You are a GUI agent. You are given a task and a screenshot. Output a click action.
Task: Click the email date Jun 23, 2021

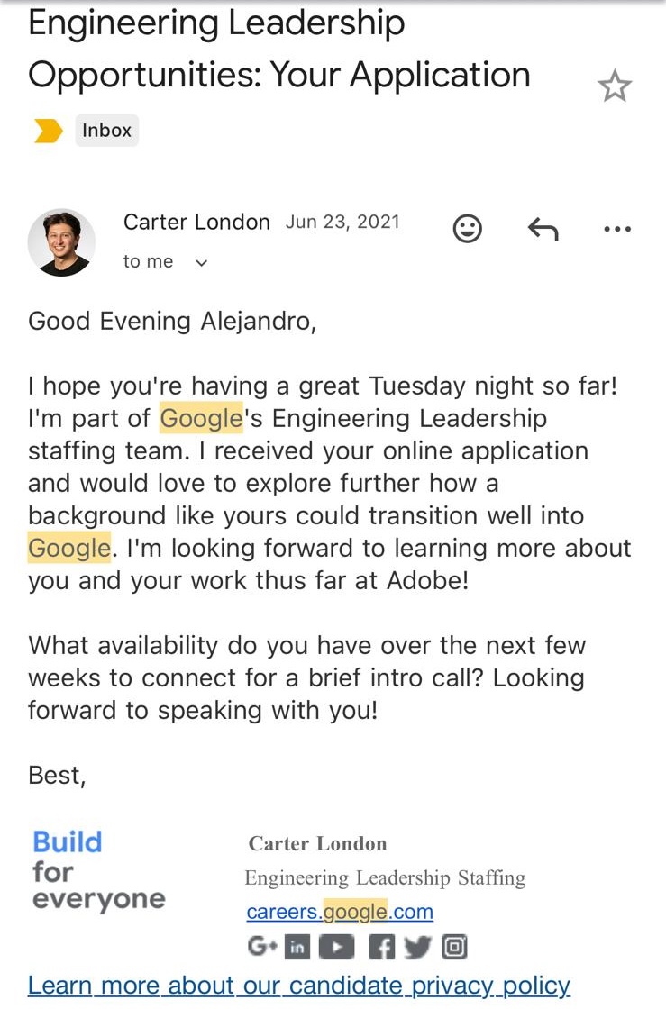point(342,222)
